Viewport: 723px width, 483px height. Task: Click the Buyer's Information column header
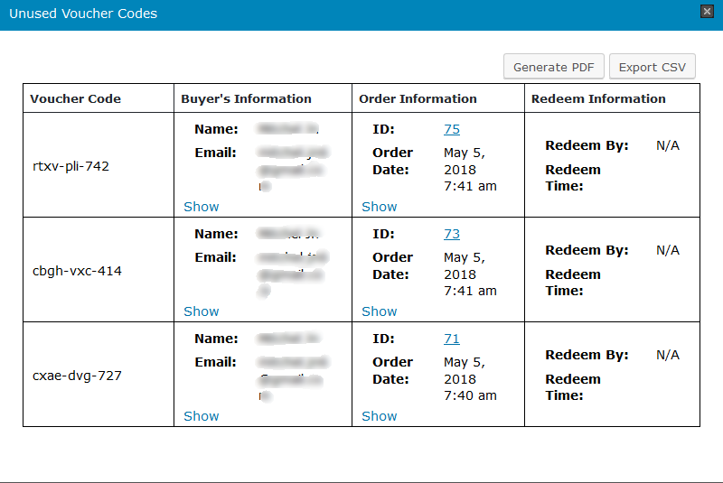[246, 99]
